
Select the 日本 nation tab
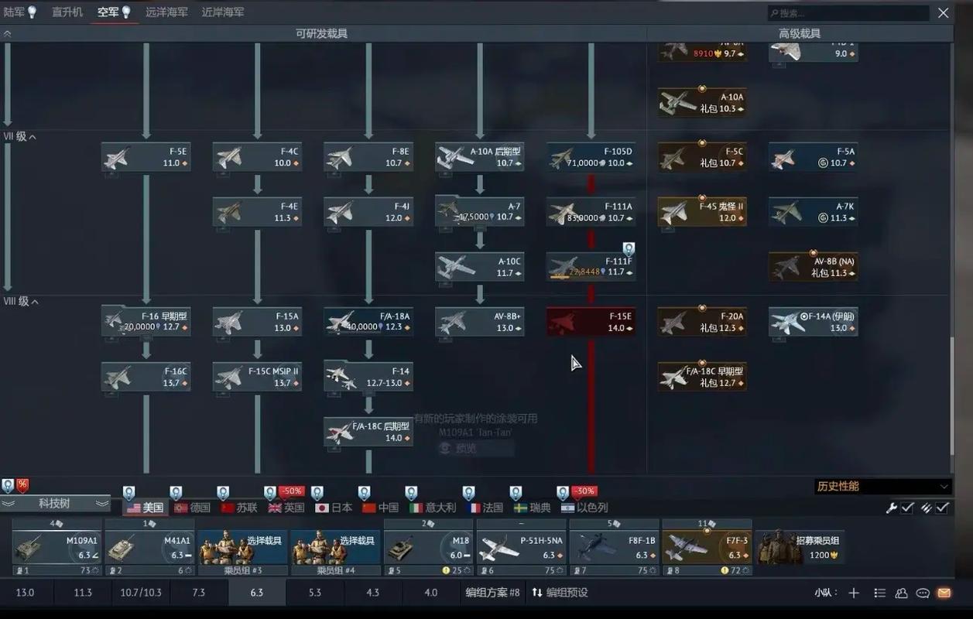coord(334,508)
